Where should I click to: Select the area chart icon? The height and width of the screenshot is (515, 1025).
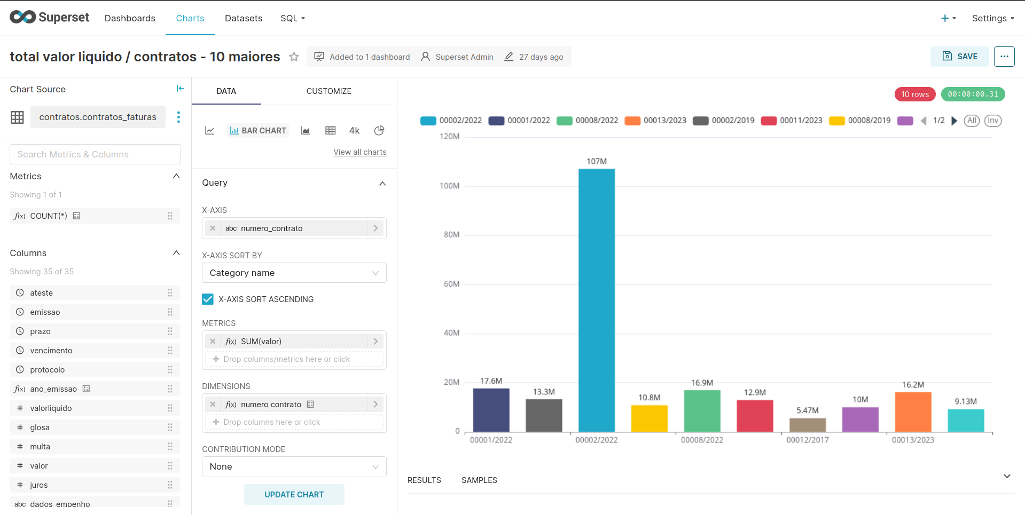click(306, 131)
